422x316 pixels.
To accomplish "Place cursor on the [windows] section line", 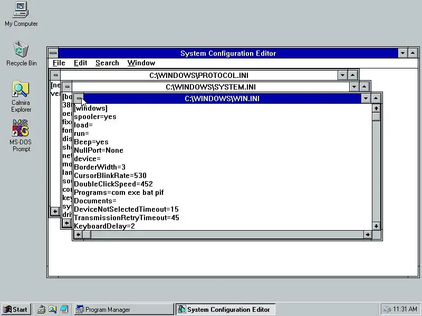I will pyautogui.click(x=91, y=108).
